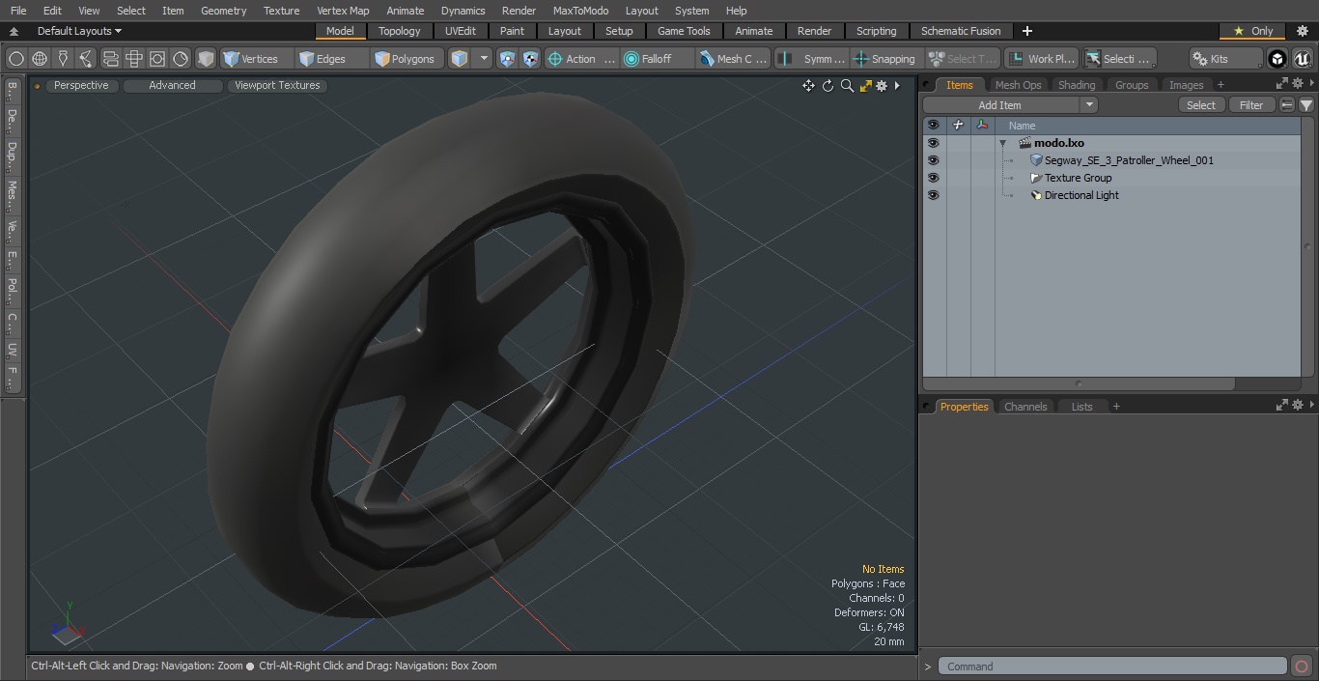Open the Kits menu
The image size is (1319, 681).
coord(1224,59)
